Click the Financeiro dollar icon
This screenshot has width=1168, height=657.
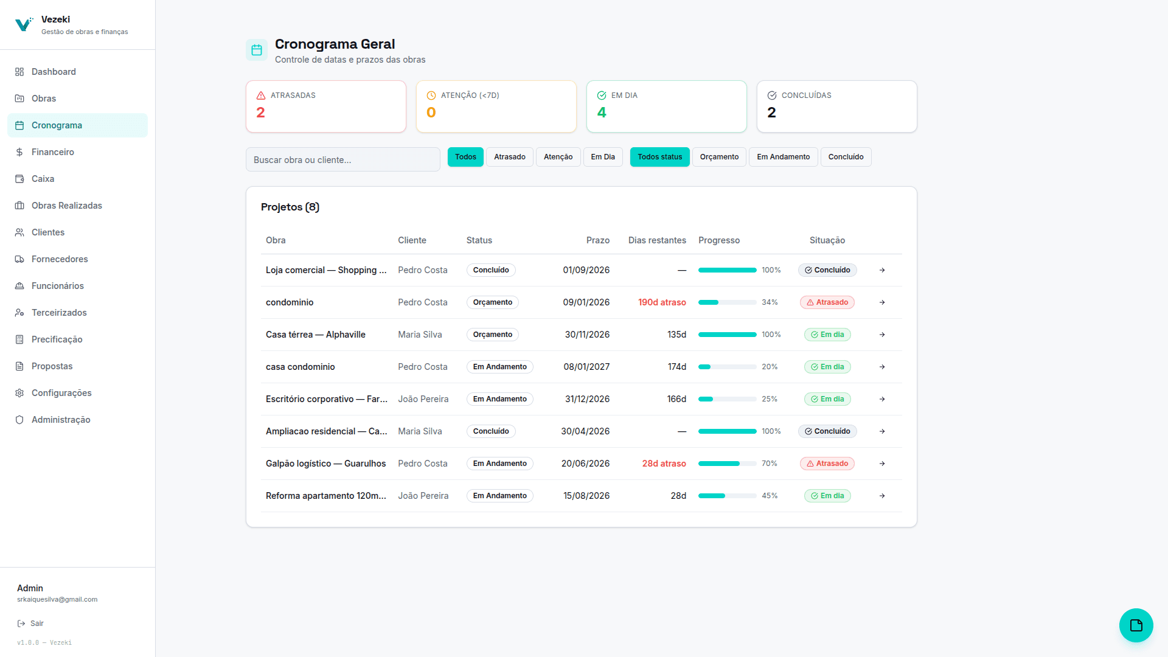pos(19,152)
